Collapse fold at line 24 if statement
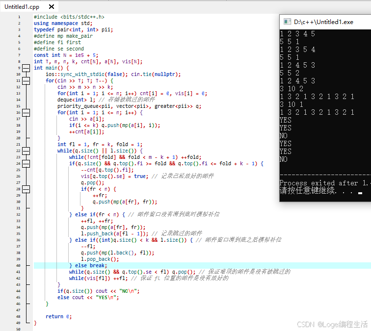The width and height of the screenshot is (371, 331). click(x=26, y=164)
